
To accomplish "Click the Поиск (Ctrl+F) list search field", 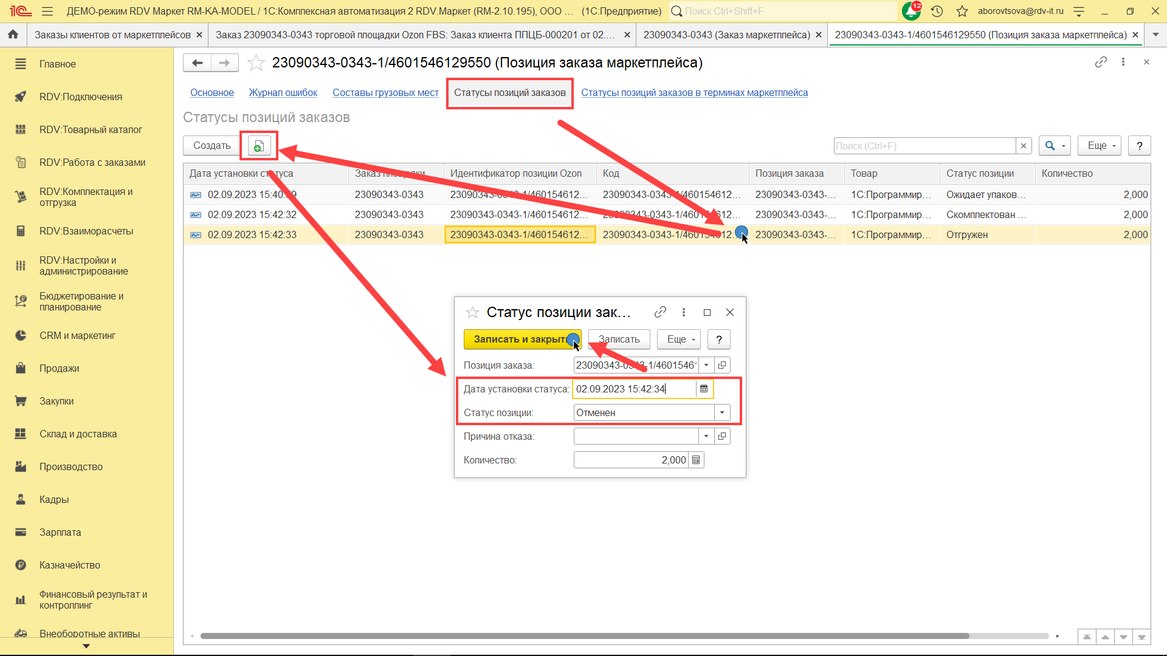I will [x=924, y=146].
